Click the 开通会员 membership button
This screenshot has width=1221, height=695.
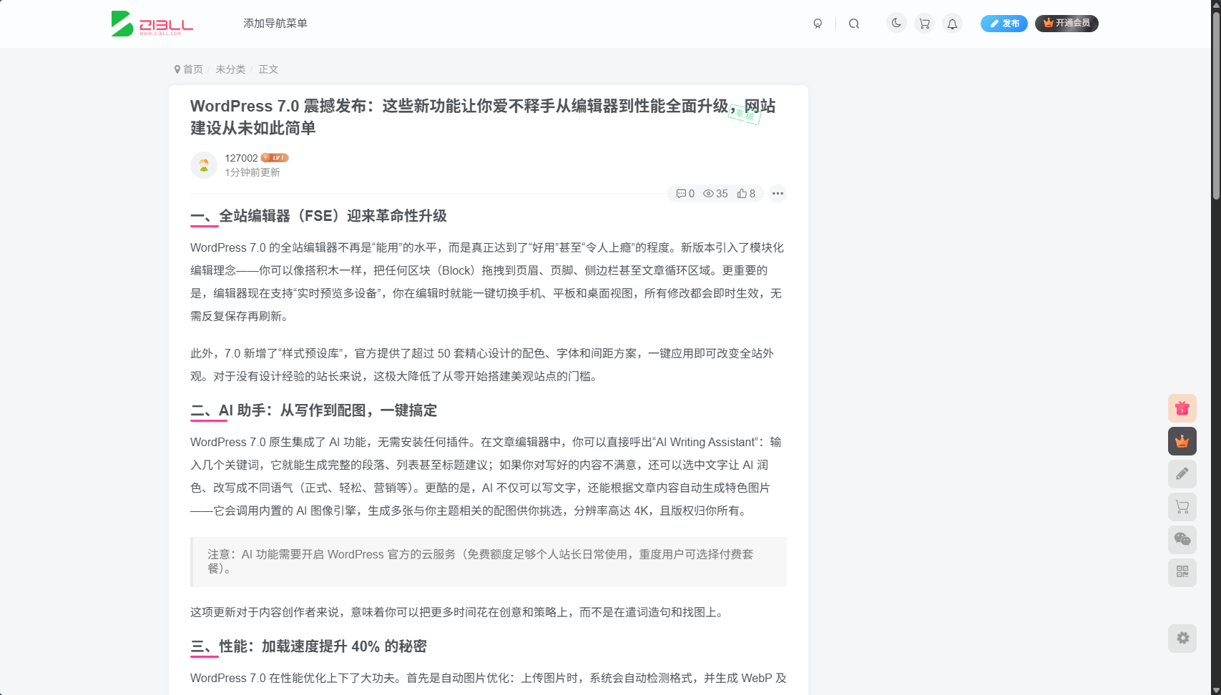click(1066, 24)
